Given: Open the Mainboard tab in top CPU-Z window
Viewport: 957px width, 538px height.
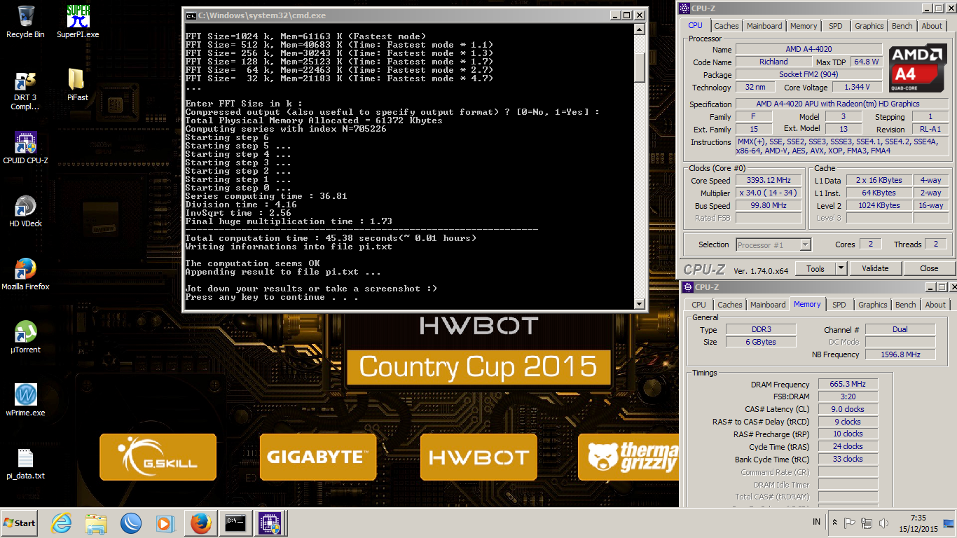Looking at the screenshot, I should (x=764, y=26).
